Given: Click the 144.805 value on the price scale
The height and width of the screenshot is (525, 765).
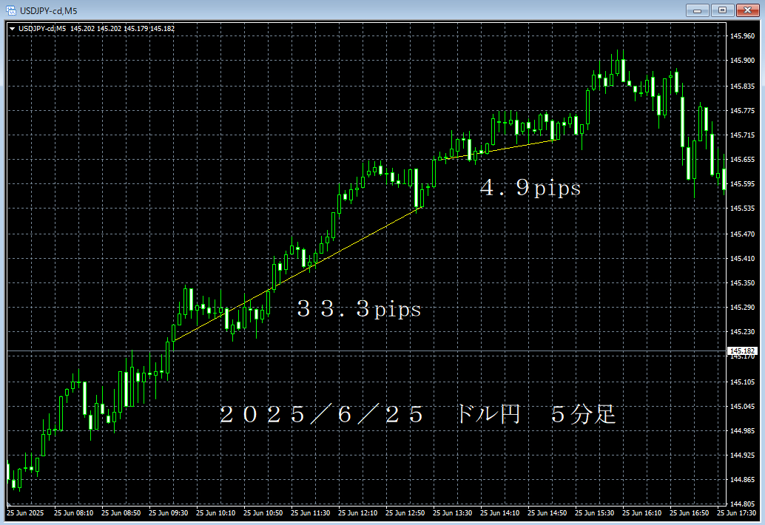Looking at the screenshot, I should [742, 502].
